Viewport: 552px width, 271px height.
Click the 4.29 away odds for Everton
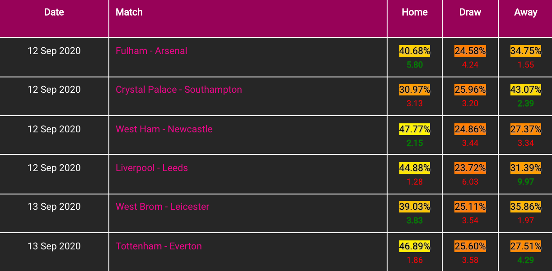(x=526, y=260)
